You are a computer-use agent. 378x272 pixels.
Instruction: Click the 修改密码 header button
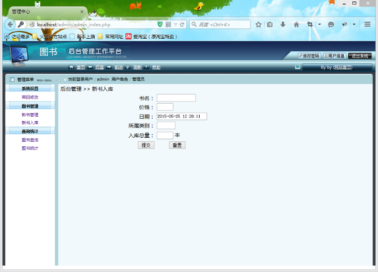[x=309, y=56]
